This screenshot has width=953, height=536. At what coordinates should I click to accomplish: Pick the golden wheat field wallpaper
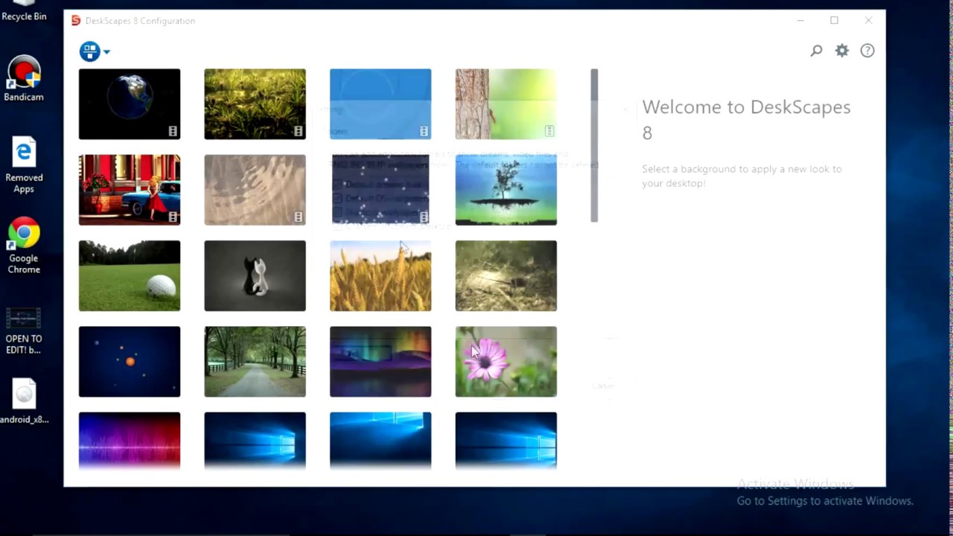click(380, 275)
